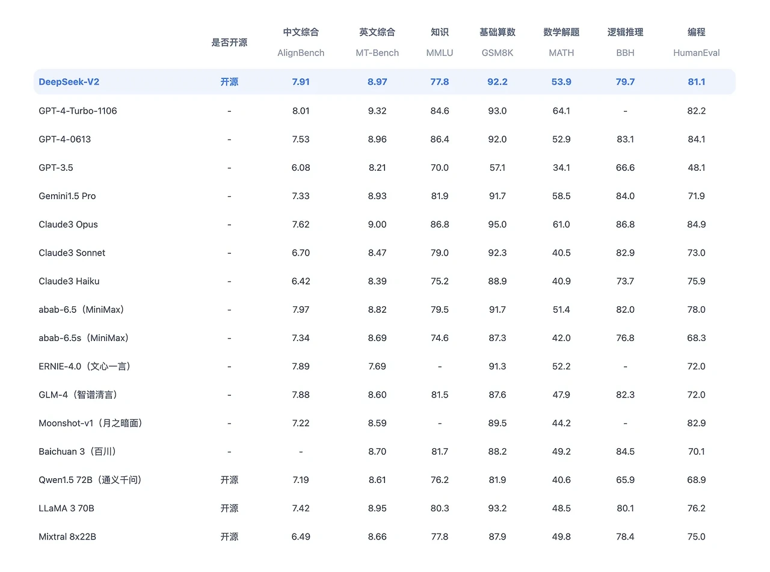Click DeepSeek-V2 AlignBench score 7.91
The width and height of the screenshot is (770, 572).
(x=301, y=82)
